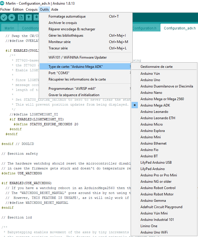Select Arduino Esplora board
This screenshot has width=198, height=237.
coord(164,131)
